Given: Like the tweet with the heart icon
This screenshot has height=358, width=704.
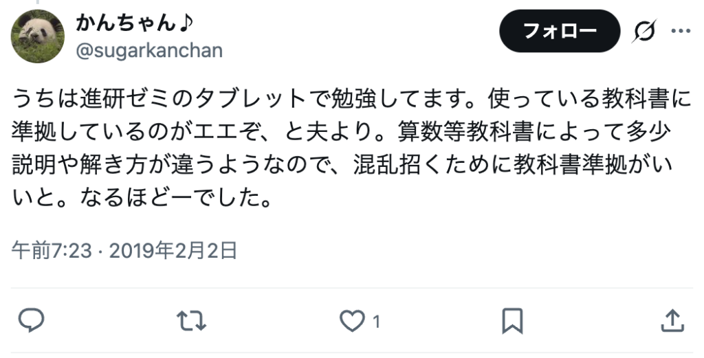Looking at the screenshot, I should 351,321.
